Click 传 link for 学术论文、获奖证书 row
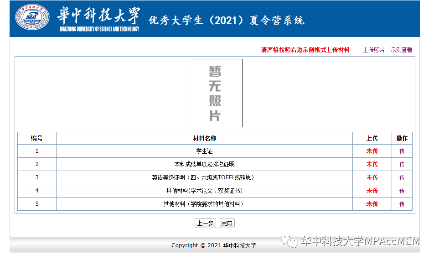This screenshot has height=260, width=434. [x=402, y=191]
